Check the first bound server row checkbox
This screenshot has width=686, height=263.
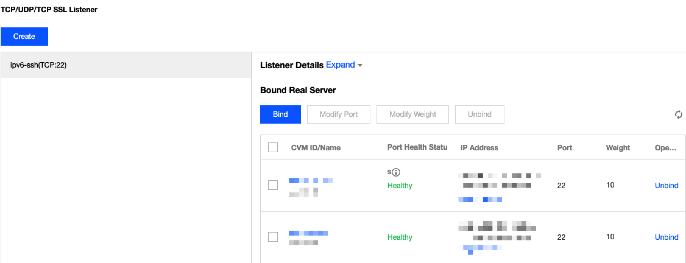(273, 185)
